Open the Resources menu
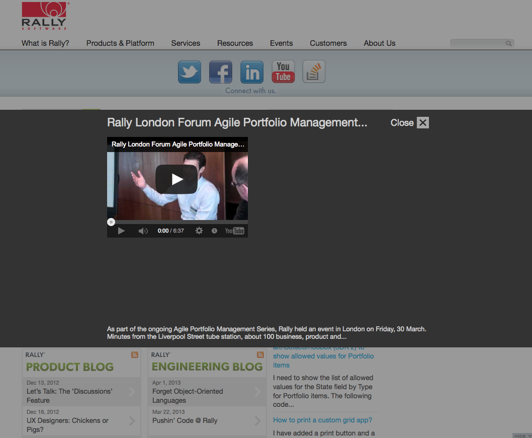Image resolution: width=532 pixels, height=438 pixels. (235, 43)
